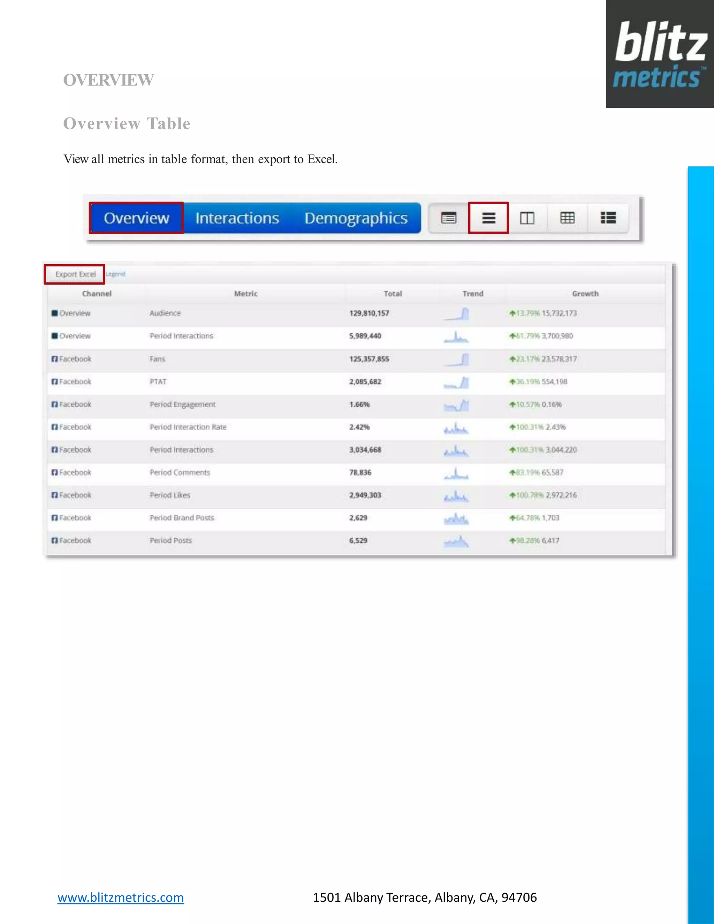714x924 pixels.
Task: Select the two-column split view icon
Action: (x=527, y=218)
